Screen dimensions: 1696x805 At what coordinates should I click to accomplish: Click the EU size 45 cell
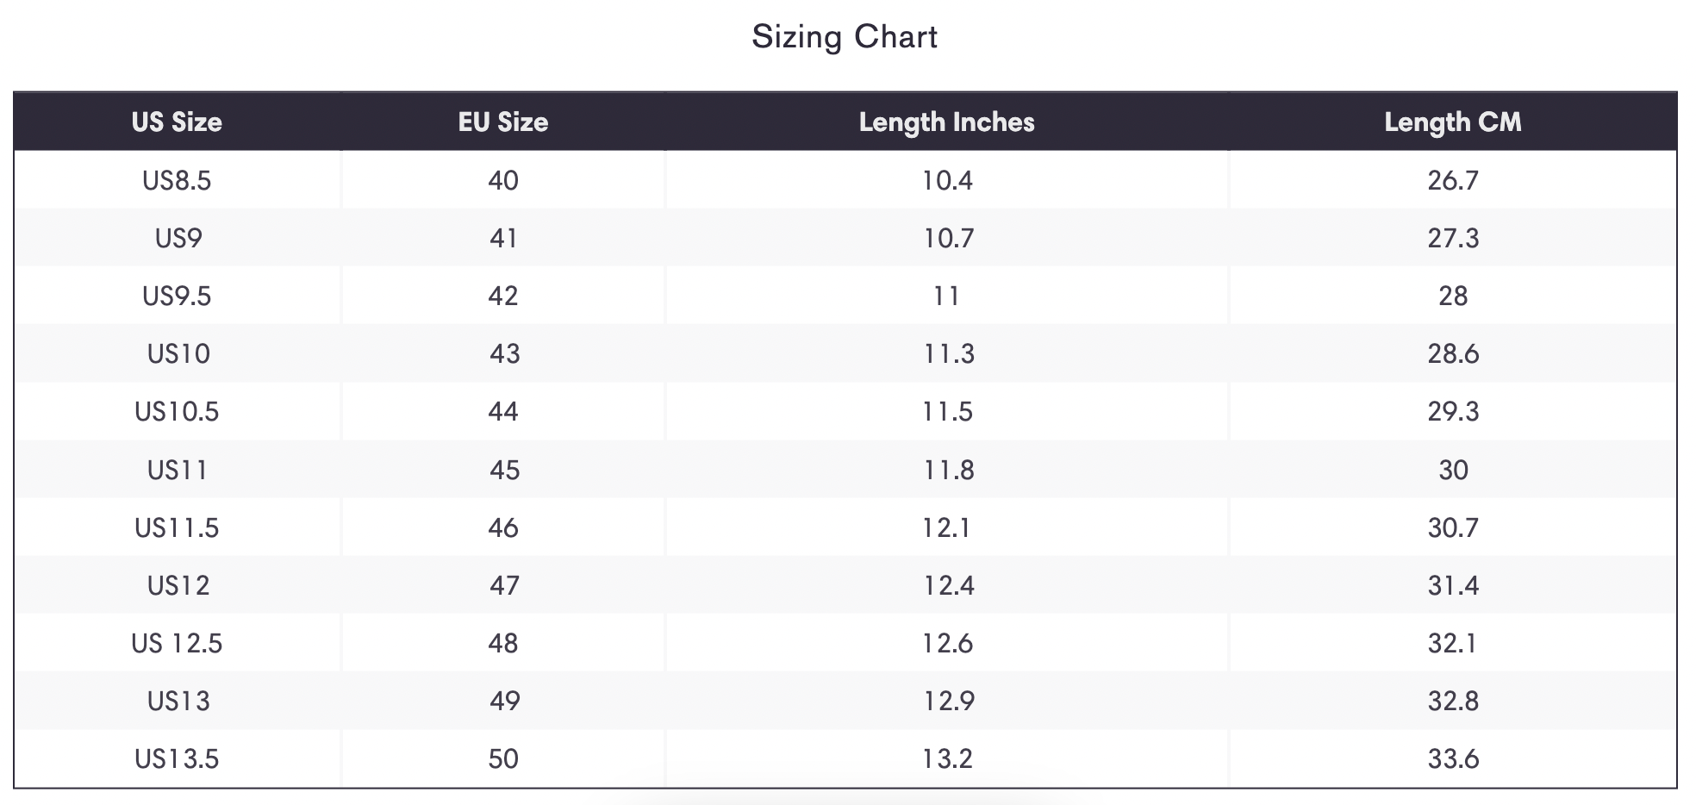pyautogui.click(x=503, y=470)
